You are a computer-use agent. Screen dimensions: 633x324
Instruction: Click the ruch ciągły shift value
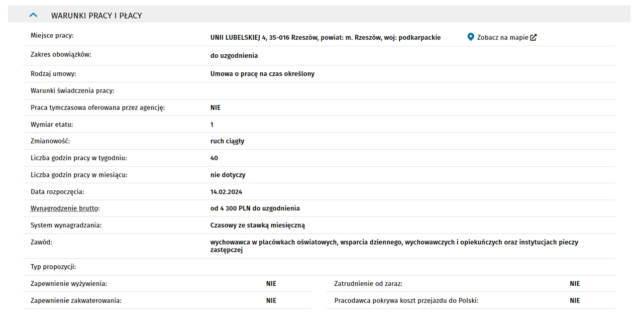(x=227, y=141)
